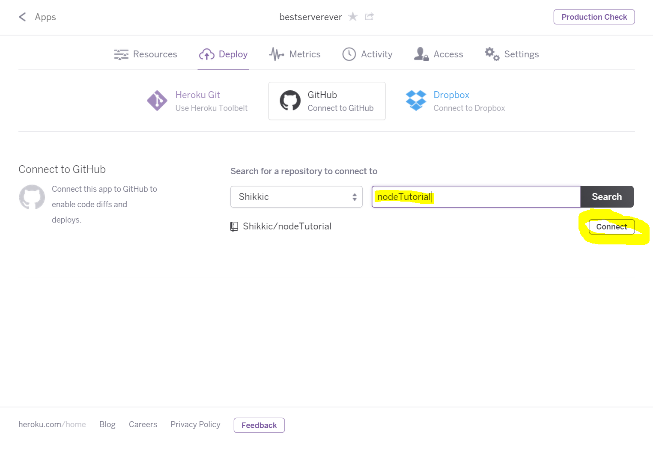Click the bestserverever app name
The height and width of the screenshot is (449, 653).
310,17
